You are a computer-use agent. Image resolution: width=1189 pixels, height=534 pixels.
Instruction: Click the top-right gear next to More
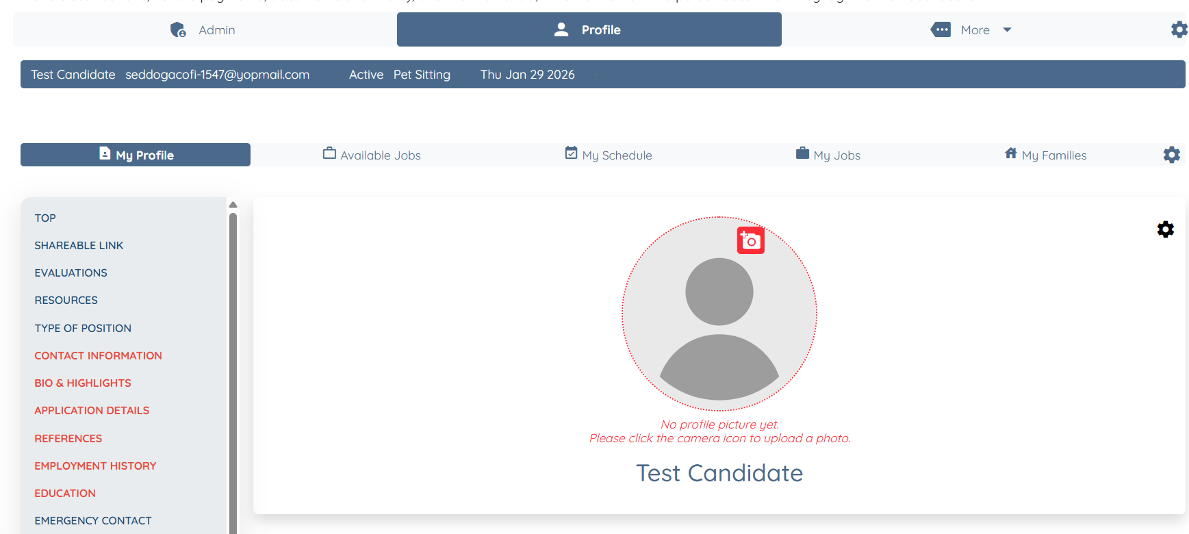[1179, 29]
